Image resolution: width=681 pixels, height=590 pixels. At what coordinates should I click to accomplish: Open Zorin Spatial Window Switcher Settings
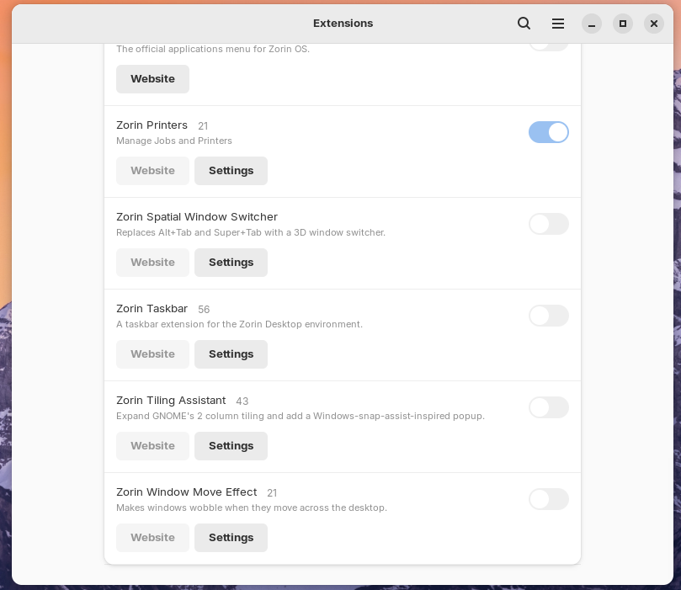pyautogui.click(x=231, y=263)
